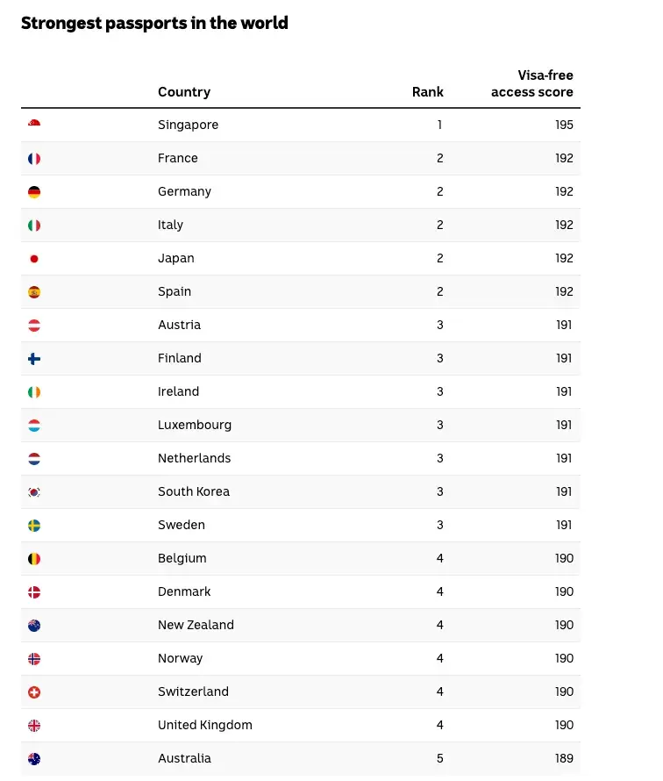Select the Luxembourg country name

click(x=195, y=425)
